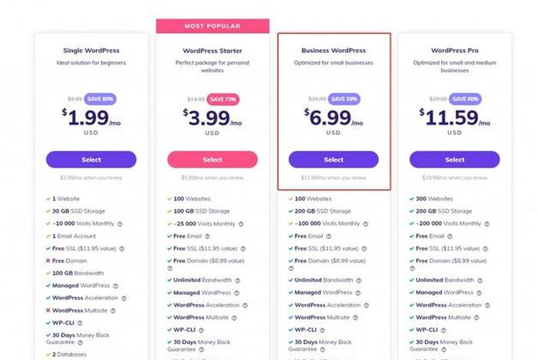This screenshot has width=537, height=360.
Task: Choose the Business WordPress plan Select button
Action: point(334,159)
